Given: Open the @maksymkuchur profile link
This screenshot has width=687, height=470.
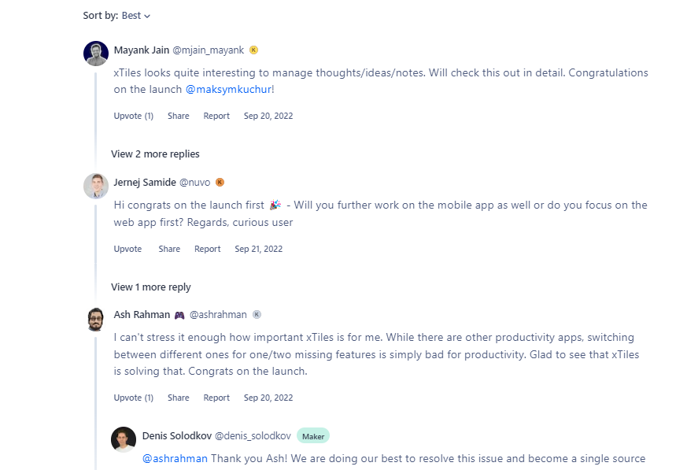Looking at the screenshot, I should tap(229, 89).
